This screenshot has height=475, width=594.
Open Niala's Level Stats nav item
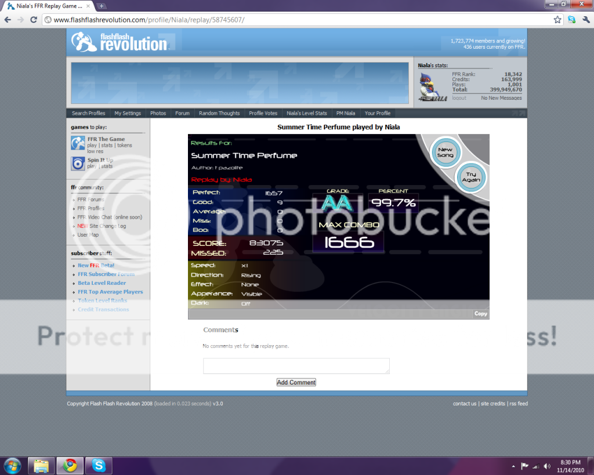click(x=307, y=113)
